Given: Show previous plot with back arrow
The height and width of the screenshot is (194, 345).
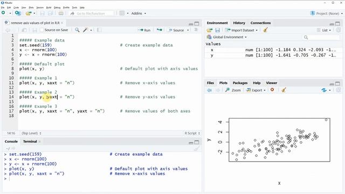Looking at the screenshot, I should (x=210, y=90).
